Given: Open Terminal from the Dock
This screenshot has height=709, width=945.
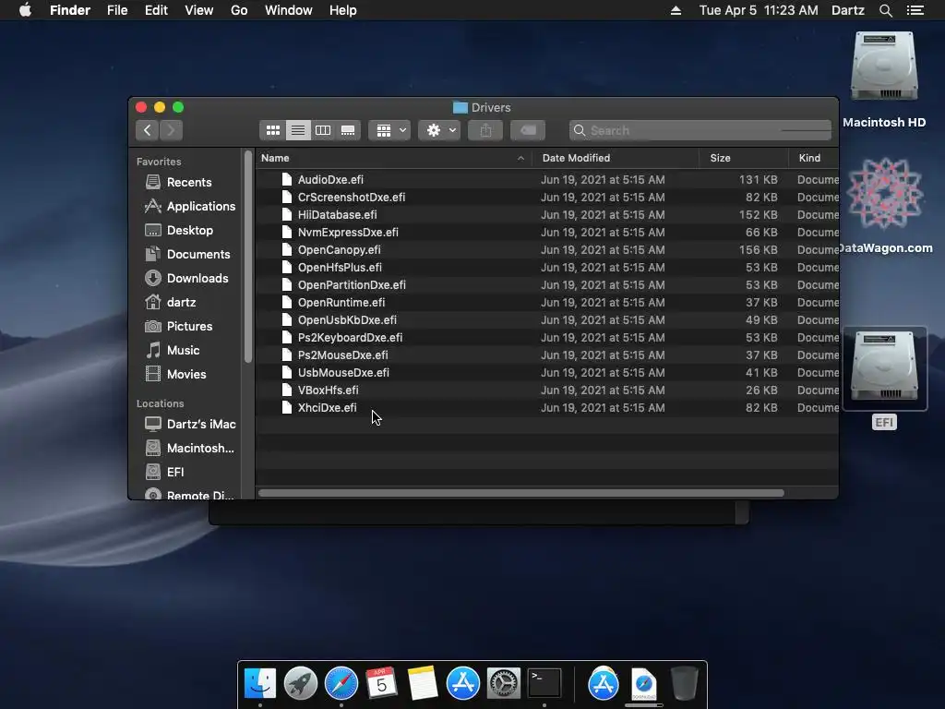Looking at the screenshot, I should pyautogui.click(x=544, y=684).
